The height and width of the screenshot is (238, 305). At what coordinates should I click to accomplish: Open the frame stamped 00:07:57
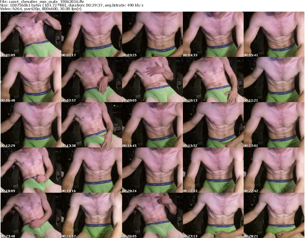point(92,80)
